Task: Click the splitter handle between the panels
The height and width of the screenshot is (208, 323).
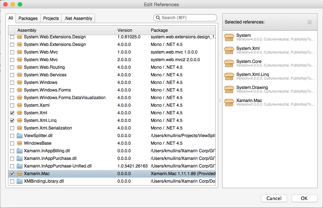Action: (x=220, y=101)
